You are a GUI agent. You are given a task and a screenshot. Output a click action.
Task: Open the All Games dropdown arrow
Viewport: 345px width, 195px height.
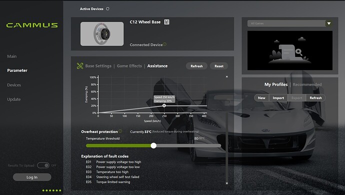coord(328,23)
